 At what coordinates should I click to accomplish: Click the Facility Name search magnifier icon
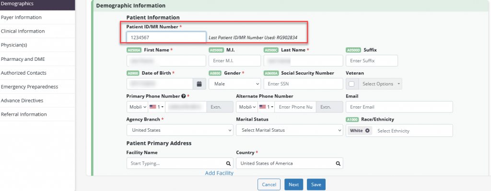point(229,163)
